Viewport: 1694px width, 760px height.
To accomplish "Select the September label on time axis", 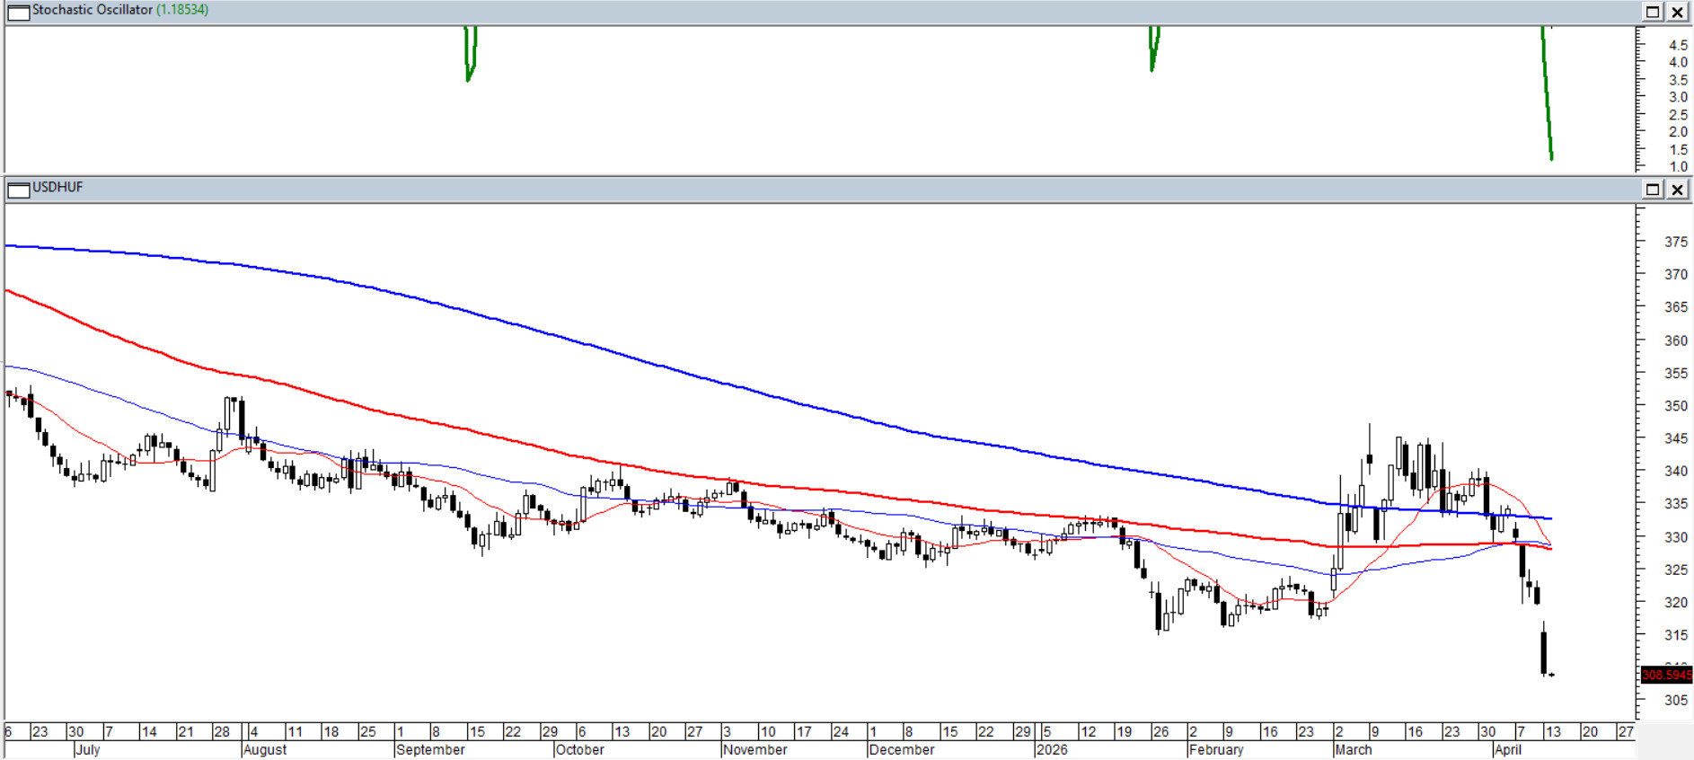I will (x=430, y=749).
